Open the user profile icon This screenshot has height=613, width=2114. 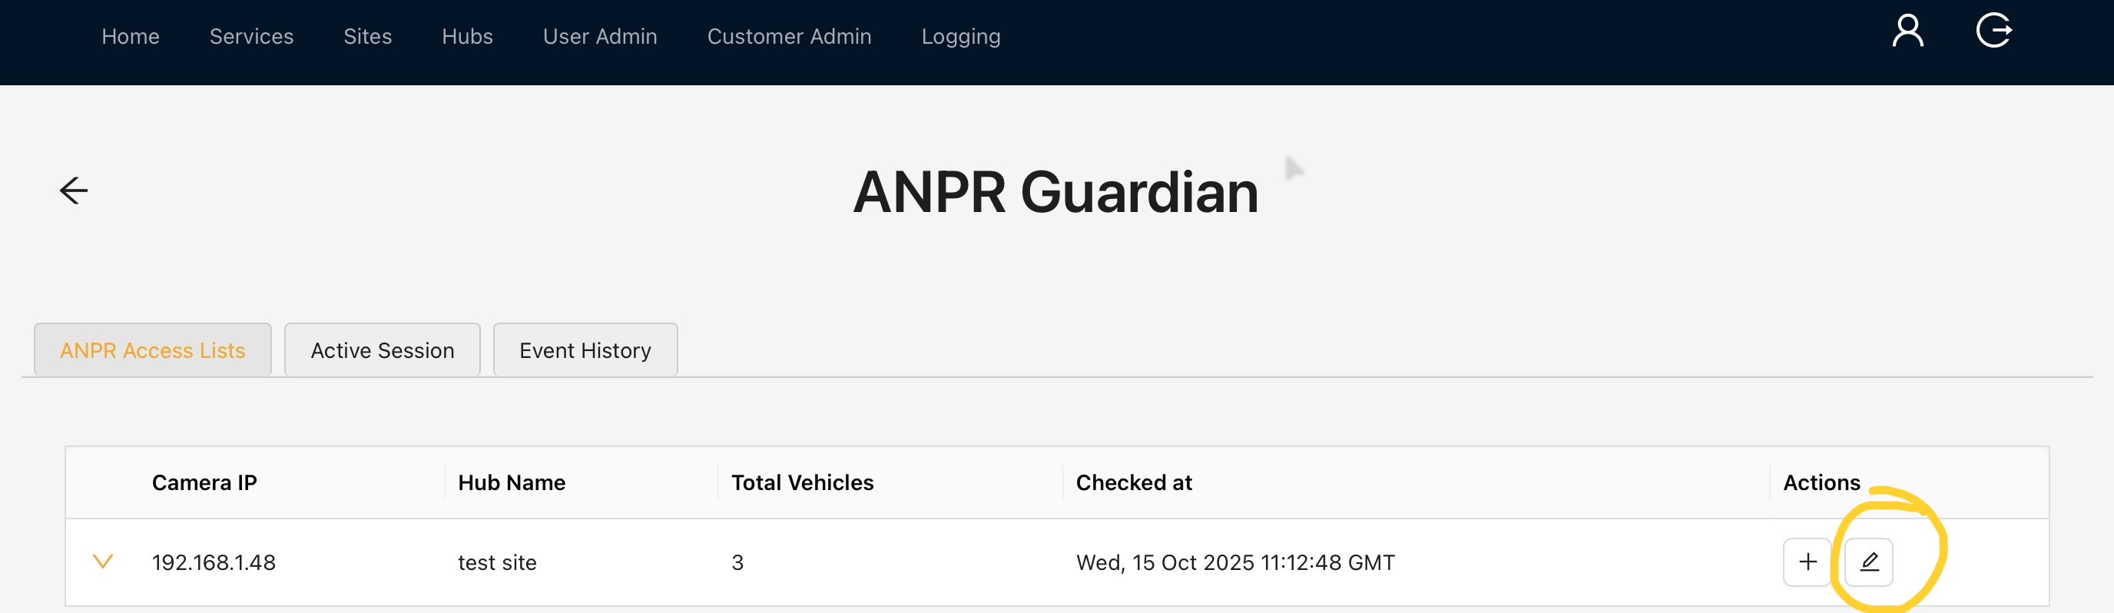1907,31
